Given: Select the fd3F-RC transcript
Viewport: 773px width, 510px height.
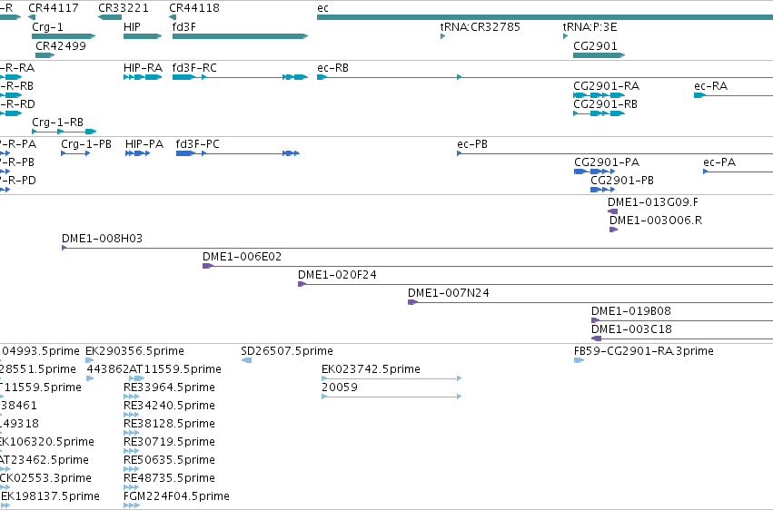Looking at the screenshot, I should pyautogui.click(x=240, y=77).
